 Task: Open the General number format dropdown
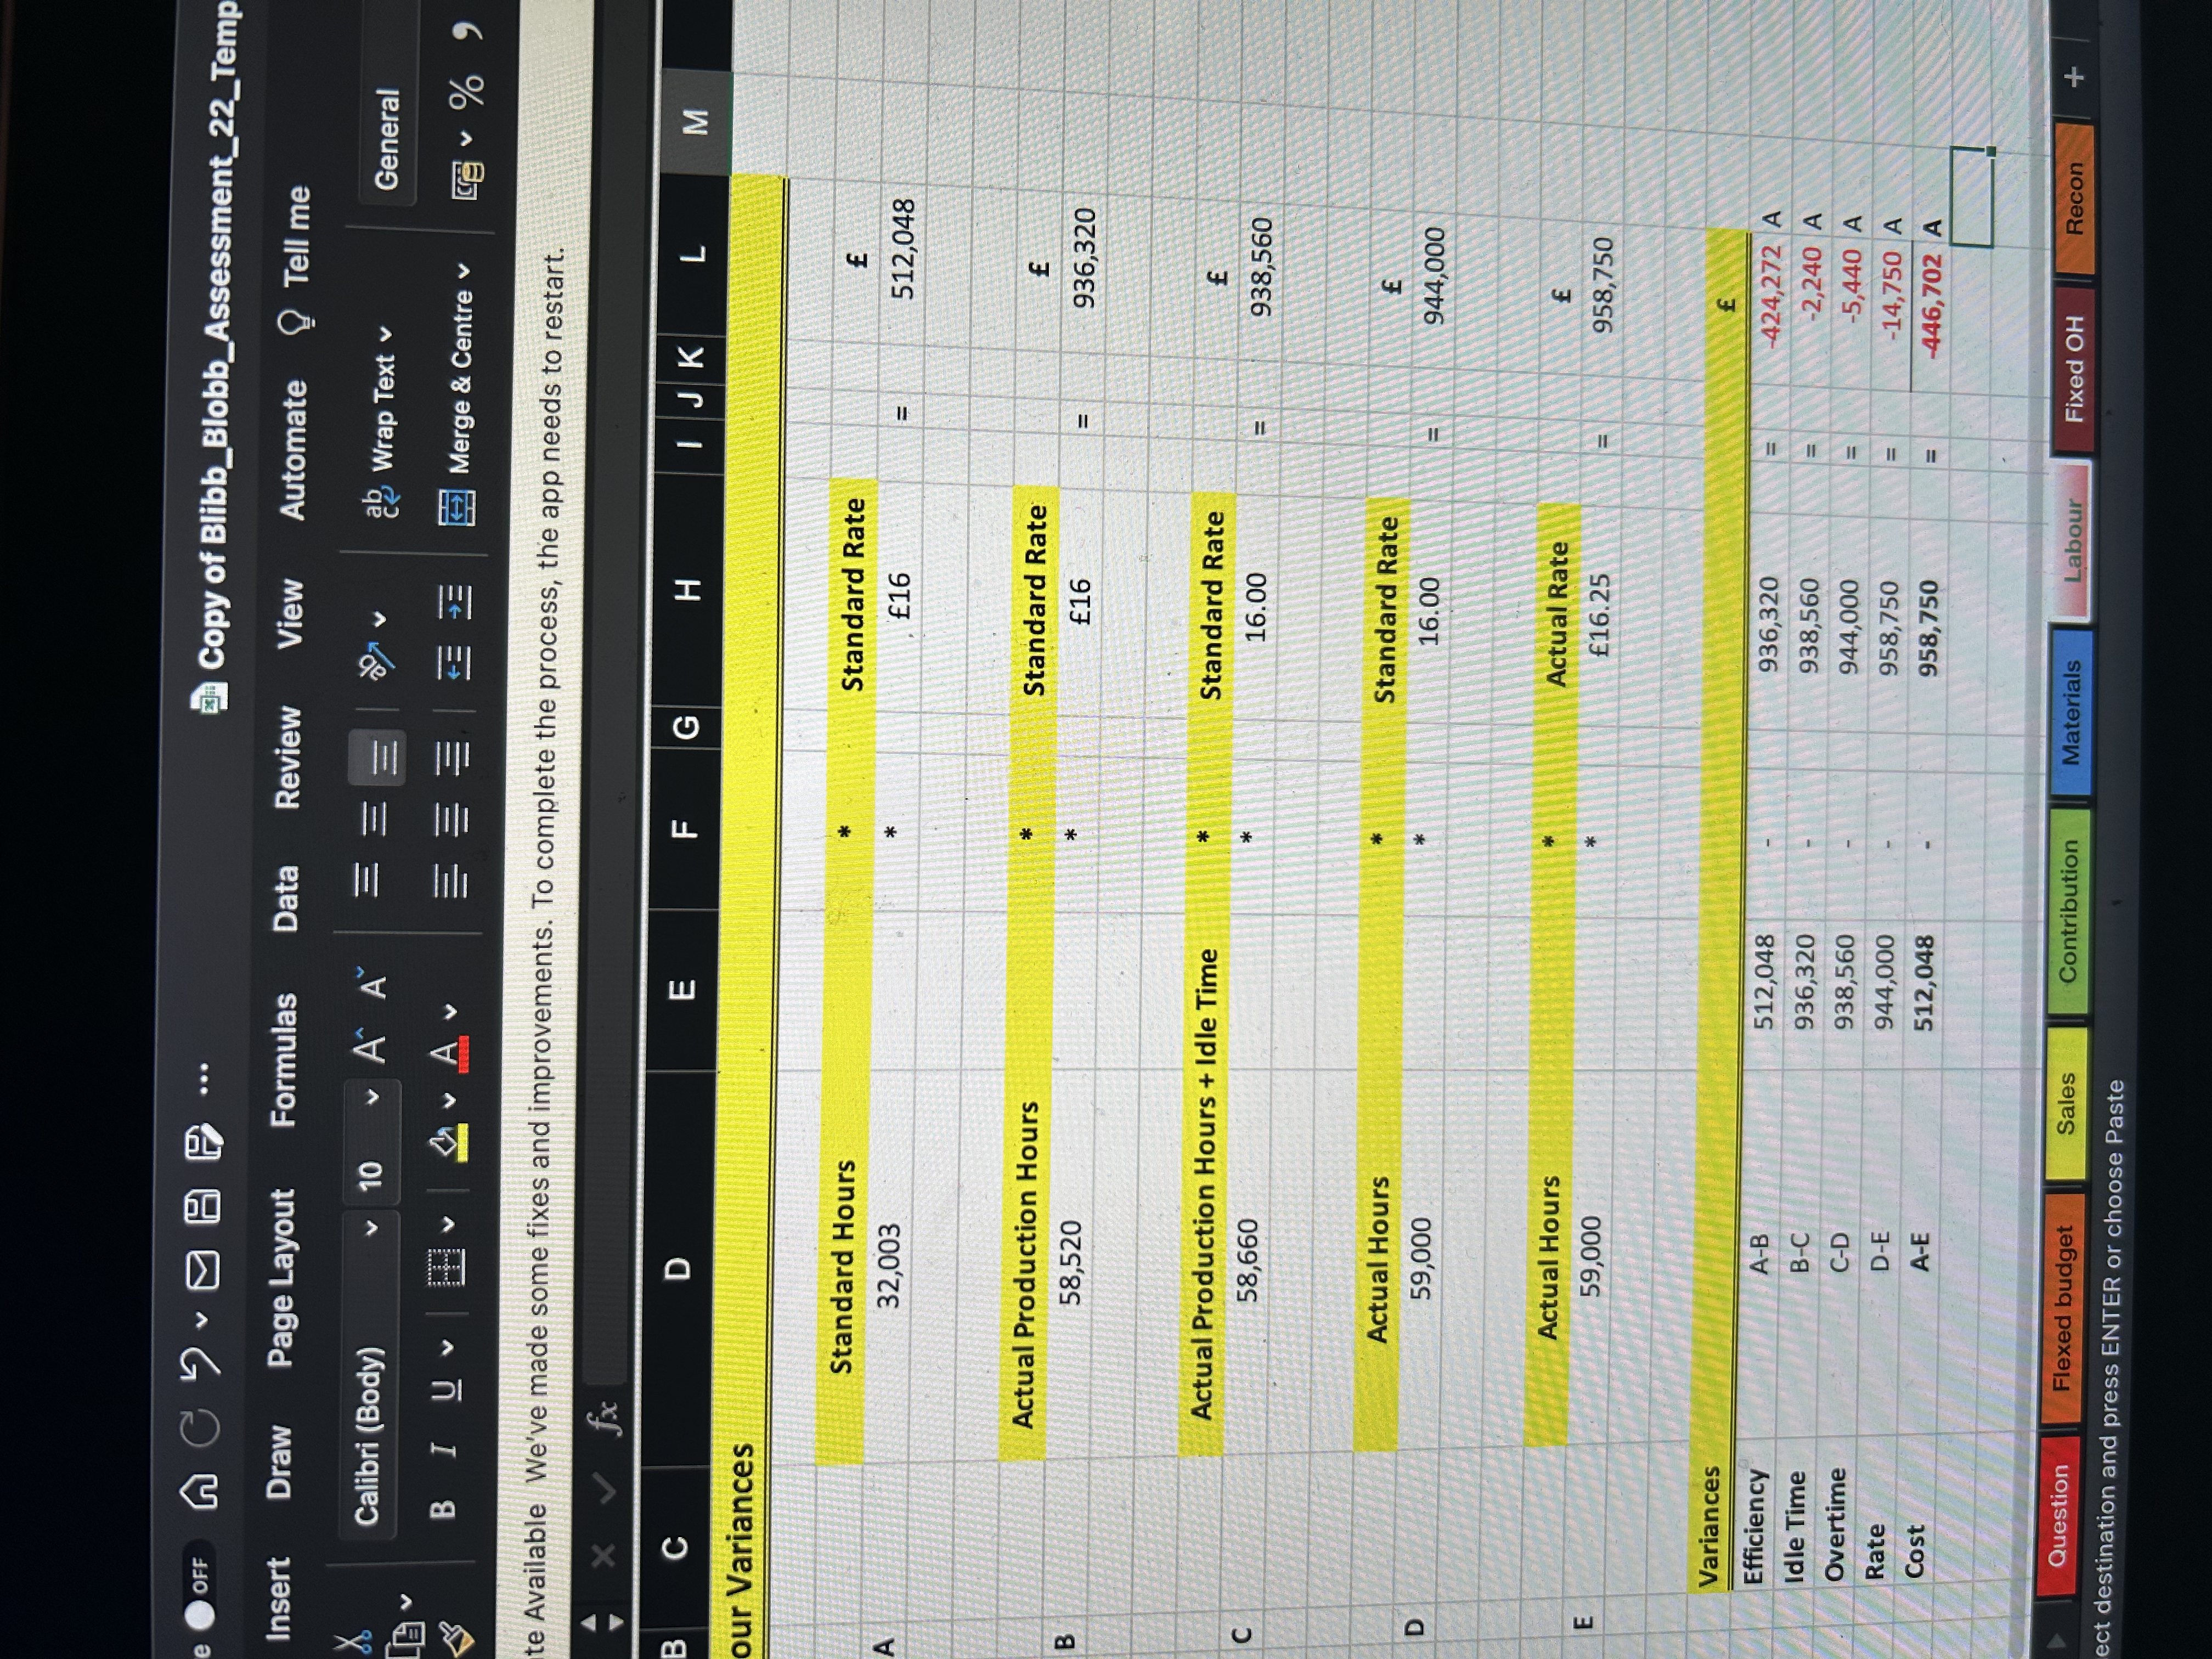click(x=387, y=139)
